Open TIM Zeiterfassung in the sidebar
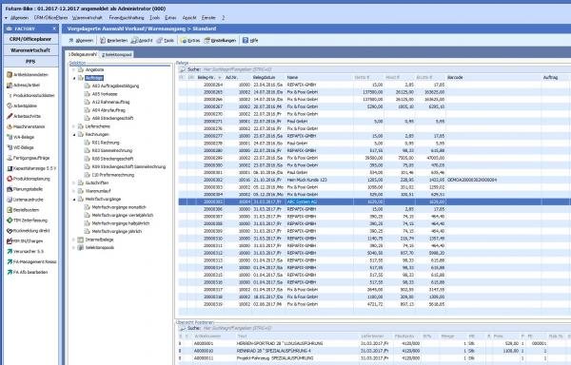Screen dimensions: 571x365 click(x=28, y=221)
